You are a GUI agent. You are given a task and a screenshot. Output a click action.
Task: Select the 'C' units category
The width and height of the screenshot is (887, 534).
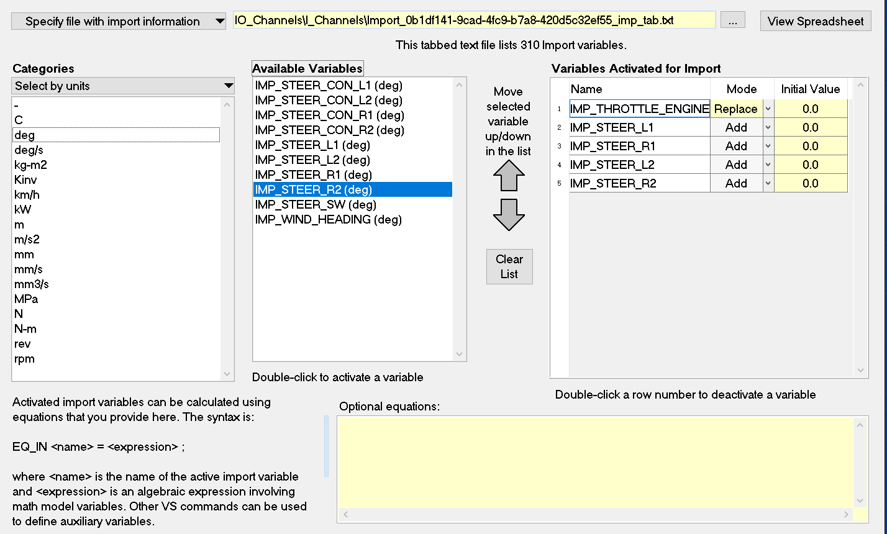(116, 120)
